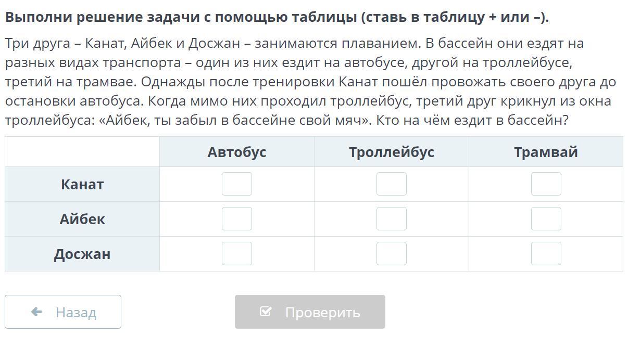Click the Троллейбус column header

click(x=392, y=152)
